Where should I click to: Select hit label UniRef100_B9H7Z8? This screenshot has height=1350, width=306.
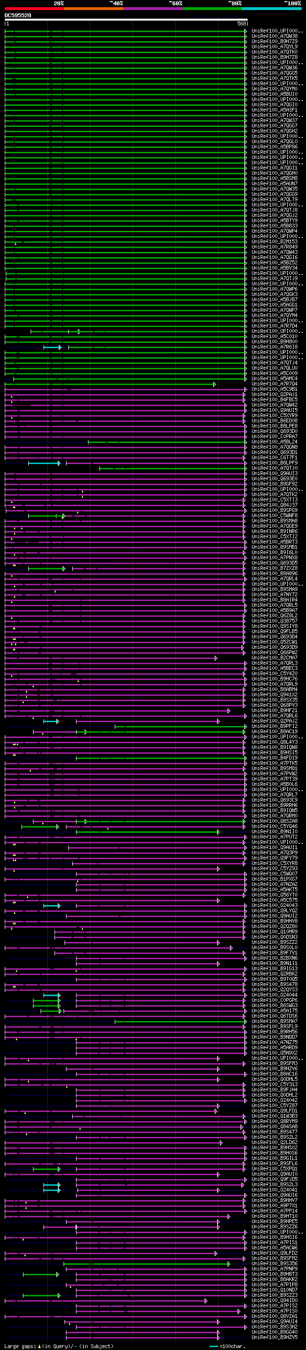(274, 57)
